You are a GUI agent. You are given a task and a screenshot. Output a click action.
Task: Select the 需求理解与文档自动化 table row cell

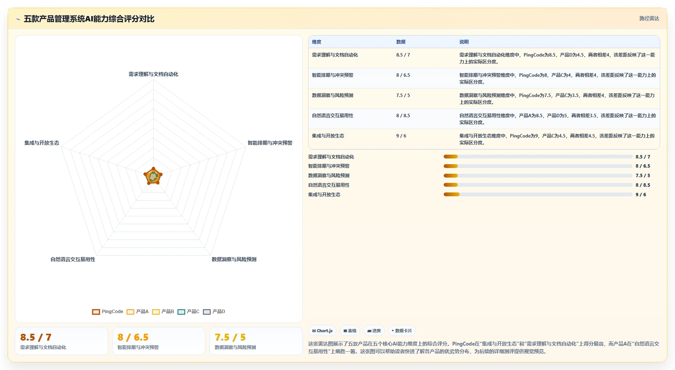pyautogui.click(x=335, y=55)
